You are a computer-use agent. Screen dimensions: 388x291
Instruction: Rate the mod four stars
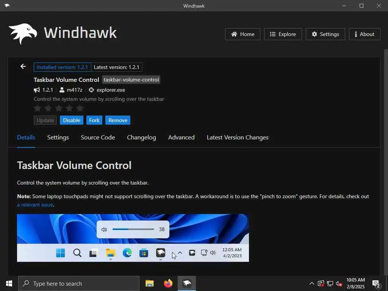point(69,108)
